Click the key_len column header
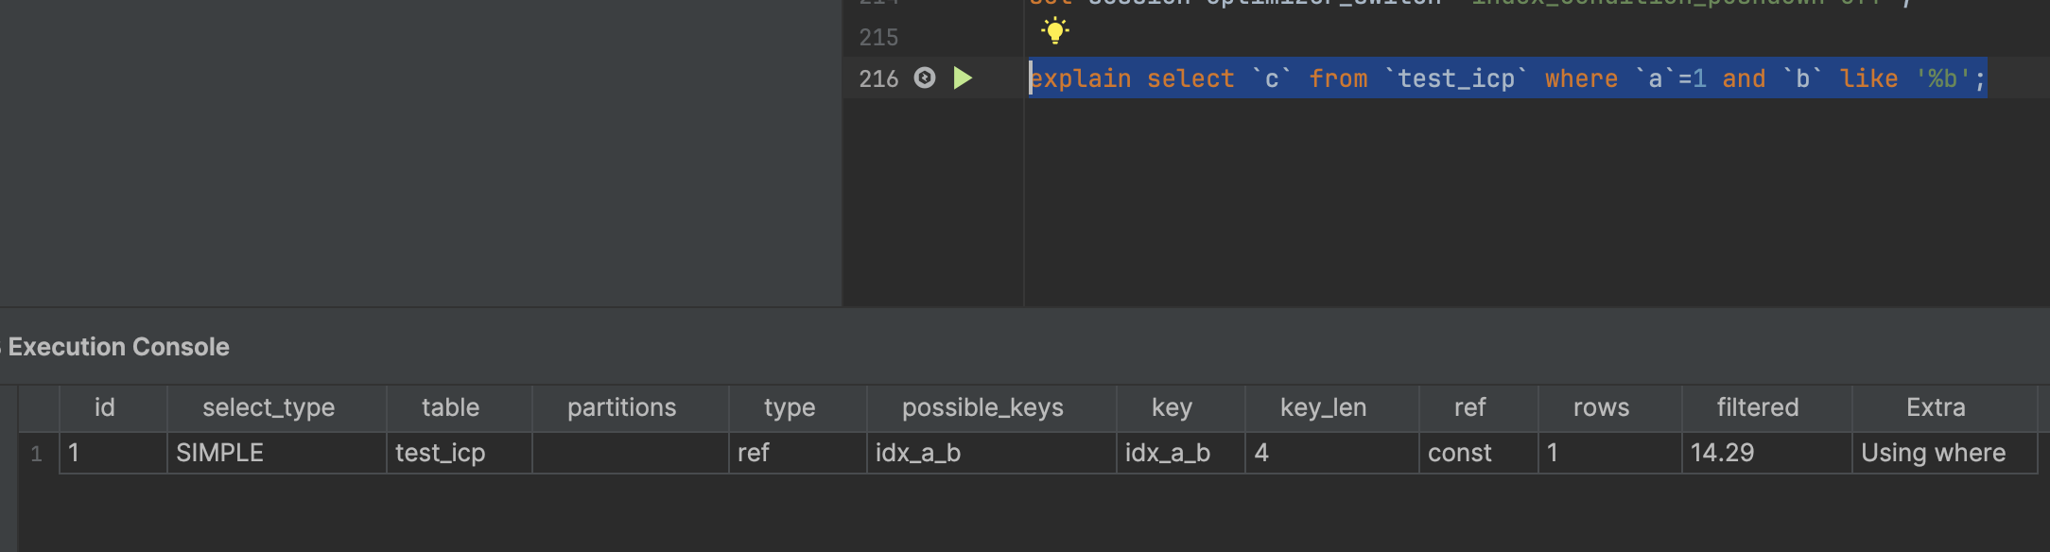This screenshot has height=552, width=2050. point(1323,407)
